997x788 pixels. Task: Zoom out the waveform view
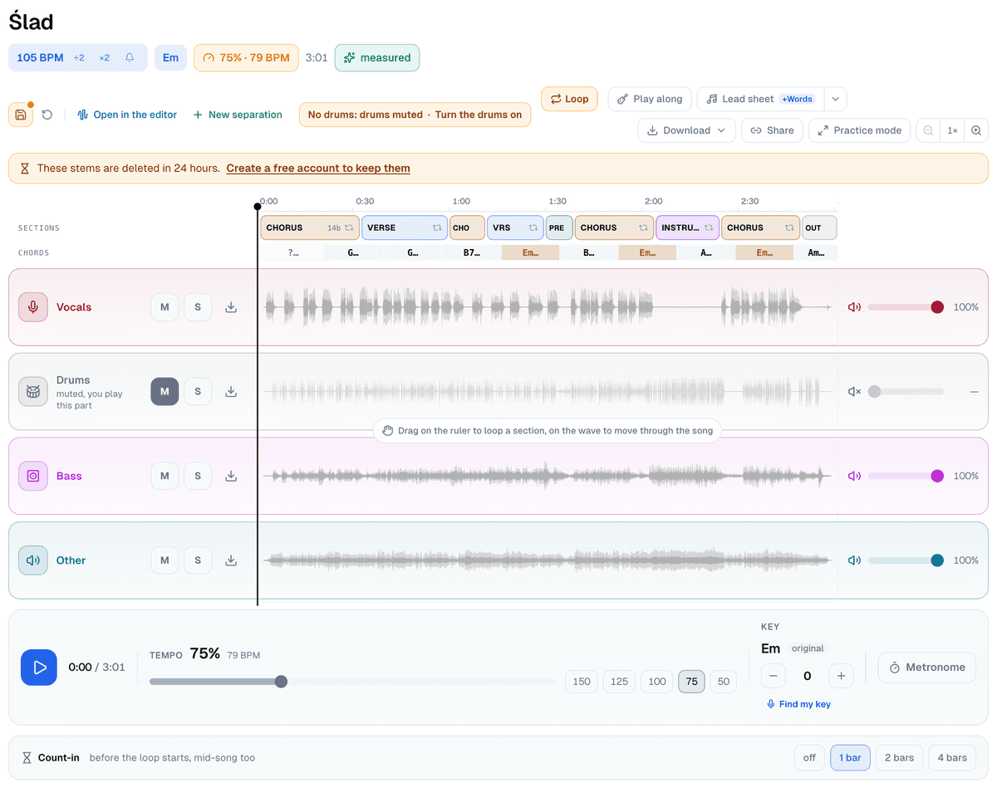pos(929,130)
